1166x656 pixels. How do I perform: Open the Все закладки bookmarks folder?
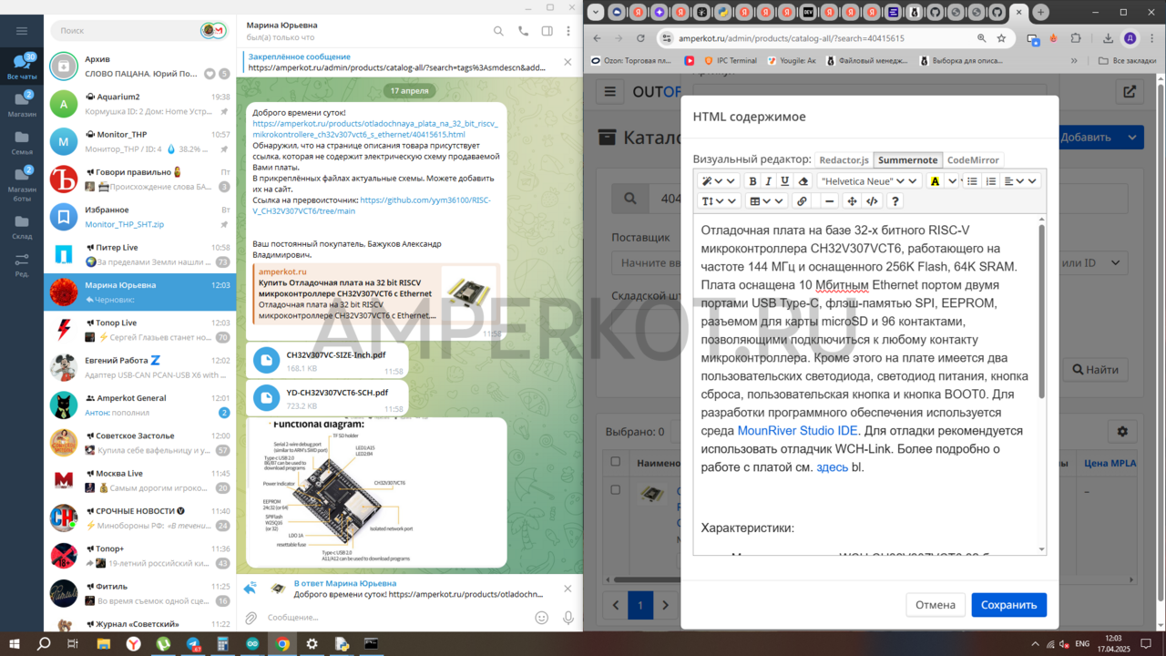1128,61
